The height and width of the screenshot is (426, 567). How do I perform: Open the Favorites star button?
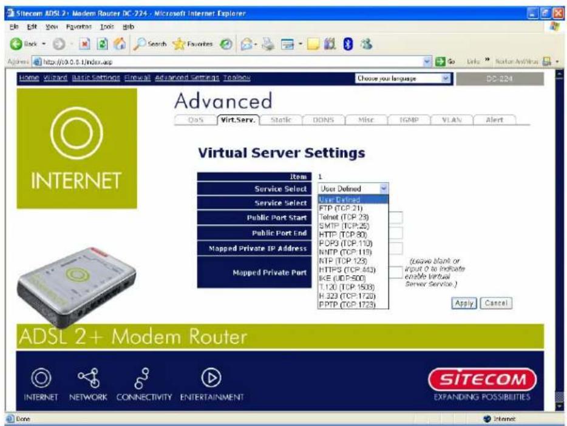tap(192, 44)
